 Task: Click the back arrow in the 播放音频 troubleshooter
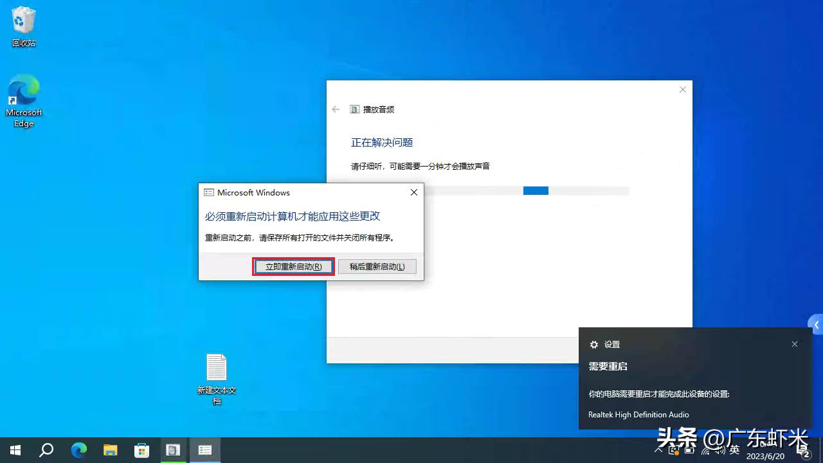click(335, 109)
